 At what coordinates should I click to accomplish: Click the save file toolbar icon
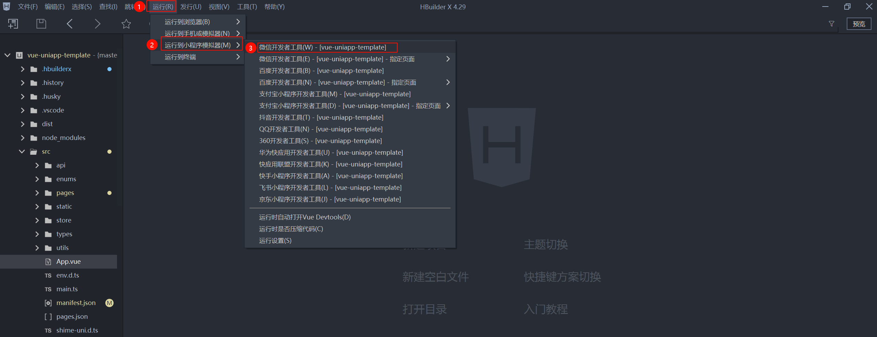tap(41, 24)
